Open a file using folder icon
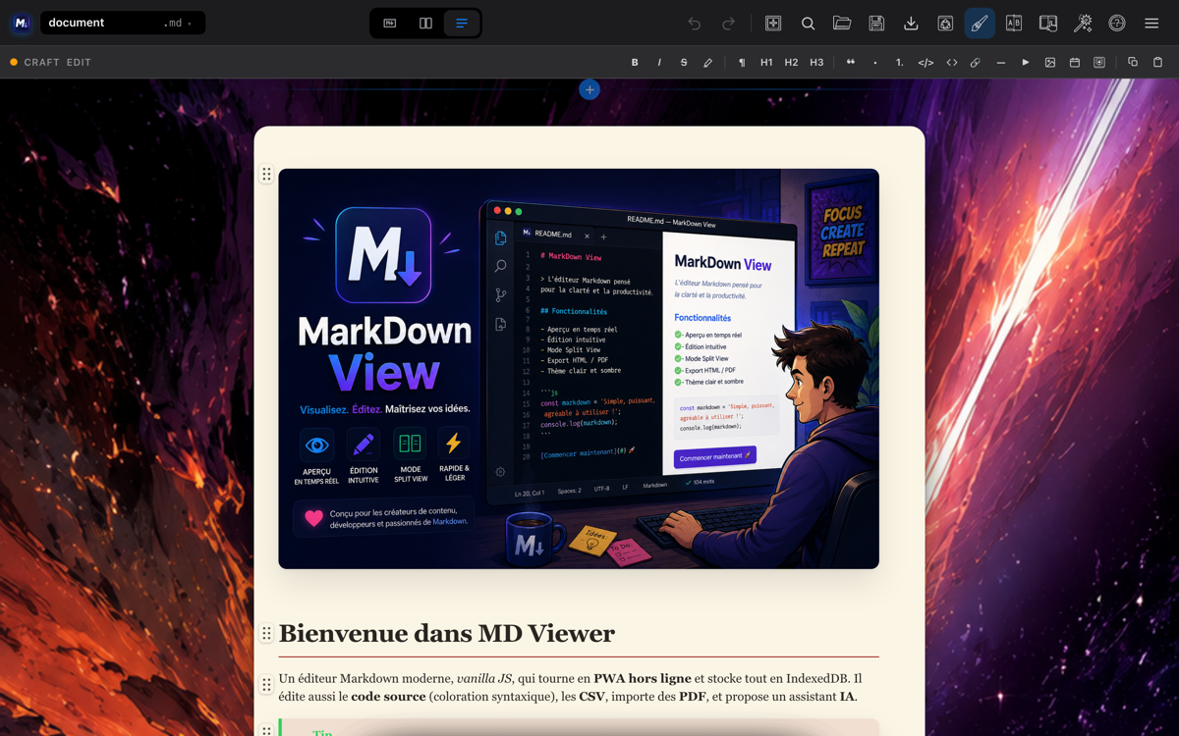Screen dimensions: 1179x736 pos(842,23)
